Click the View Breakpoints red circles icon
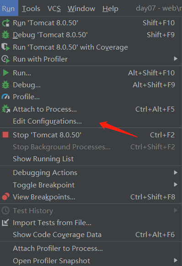Viewport: 182px width, 266px height. pos(5,197)
